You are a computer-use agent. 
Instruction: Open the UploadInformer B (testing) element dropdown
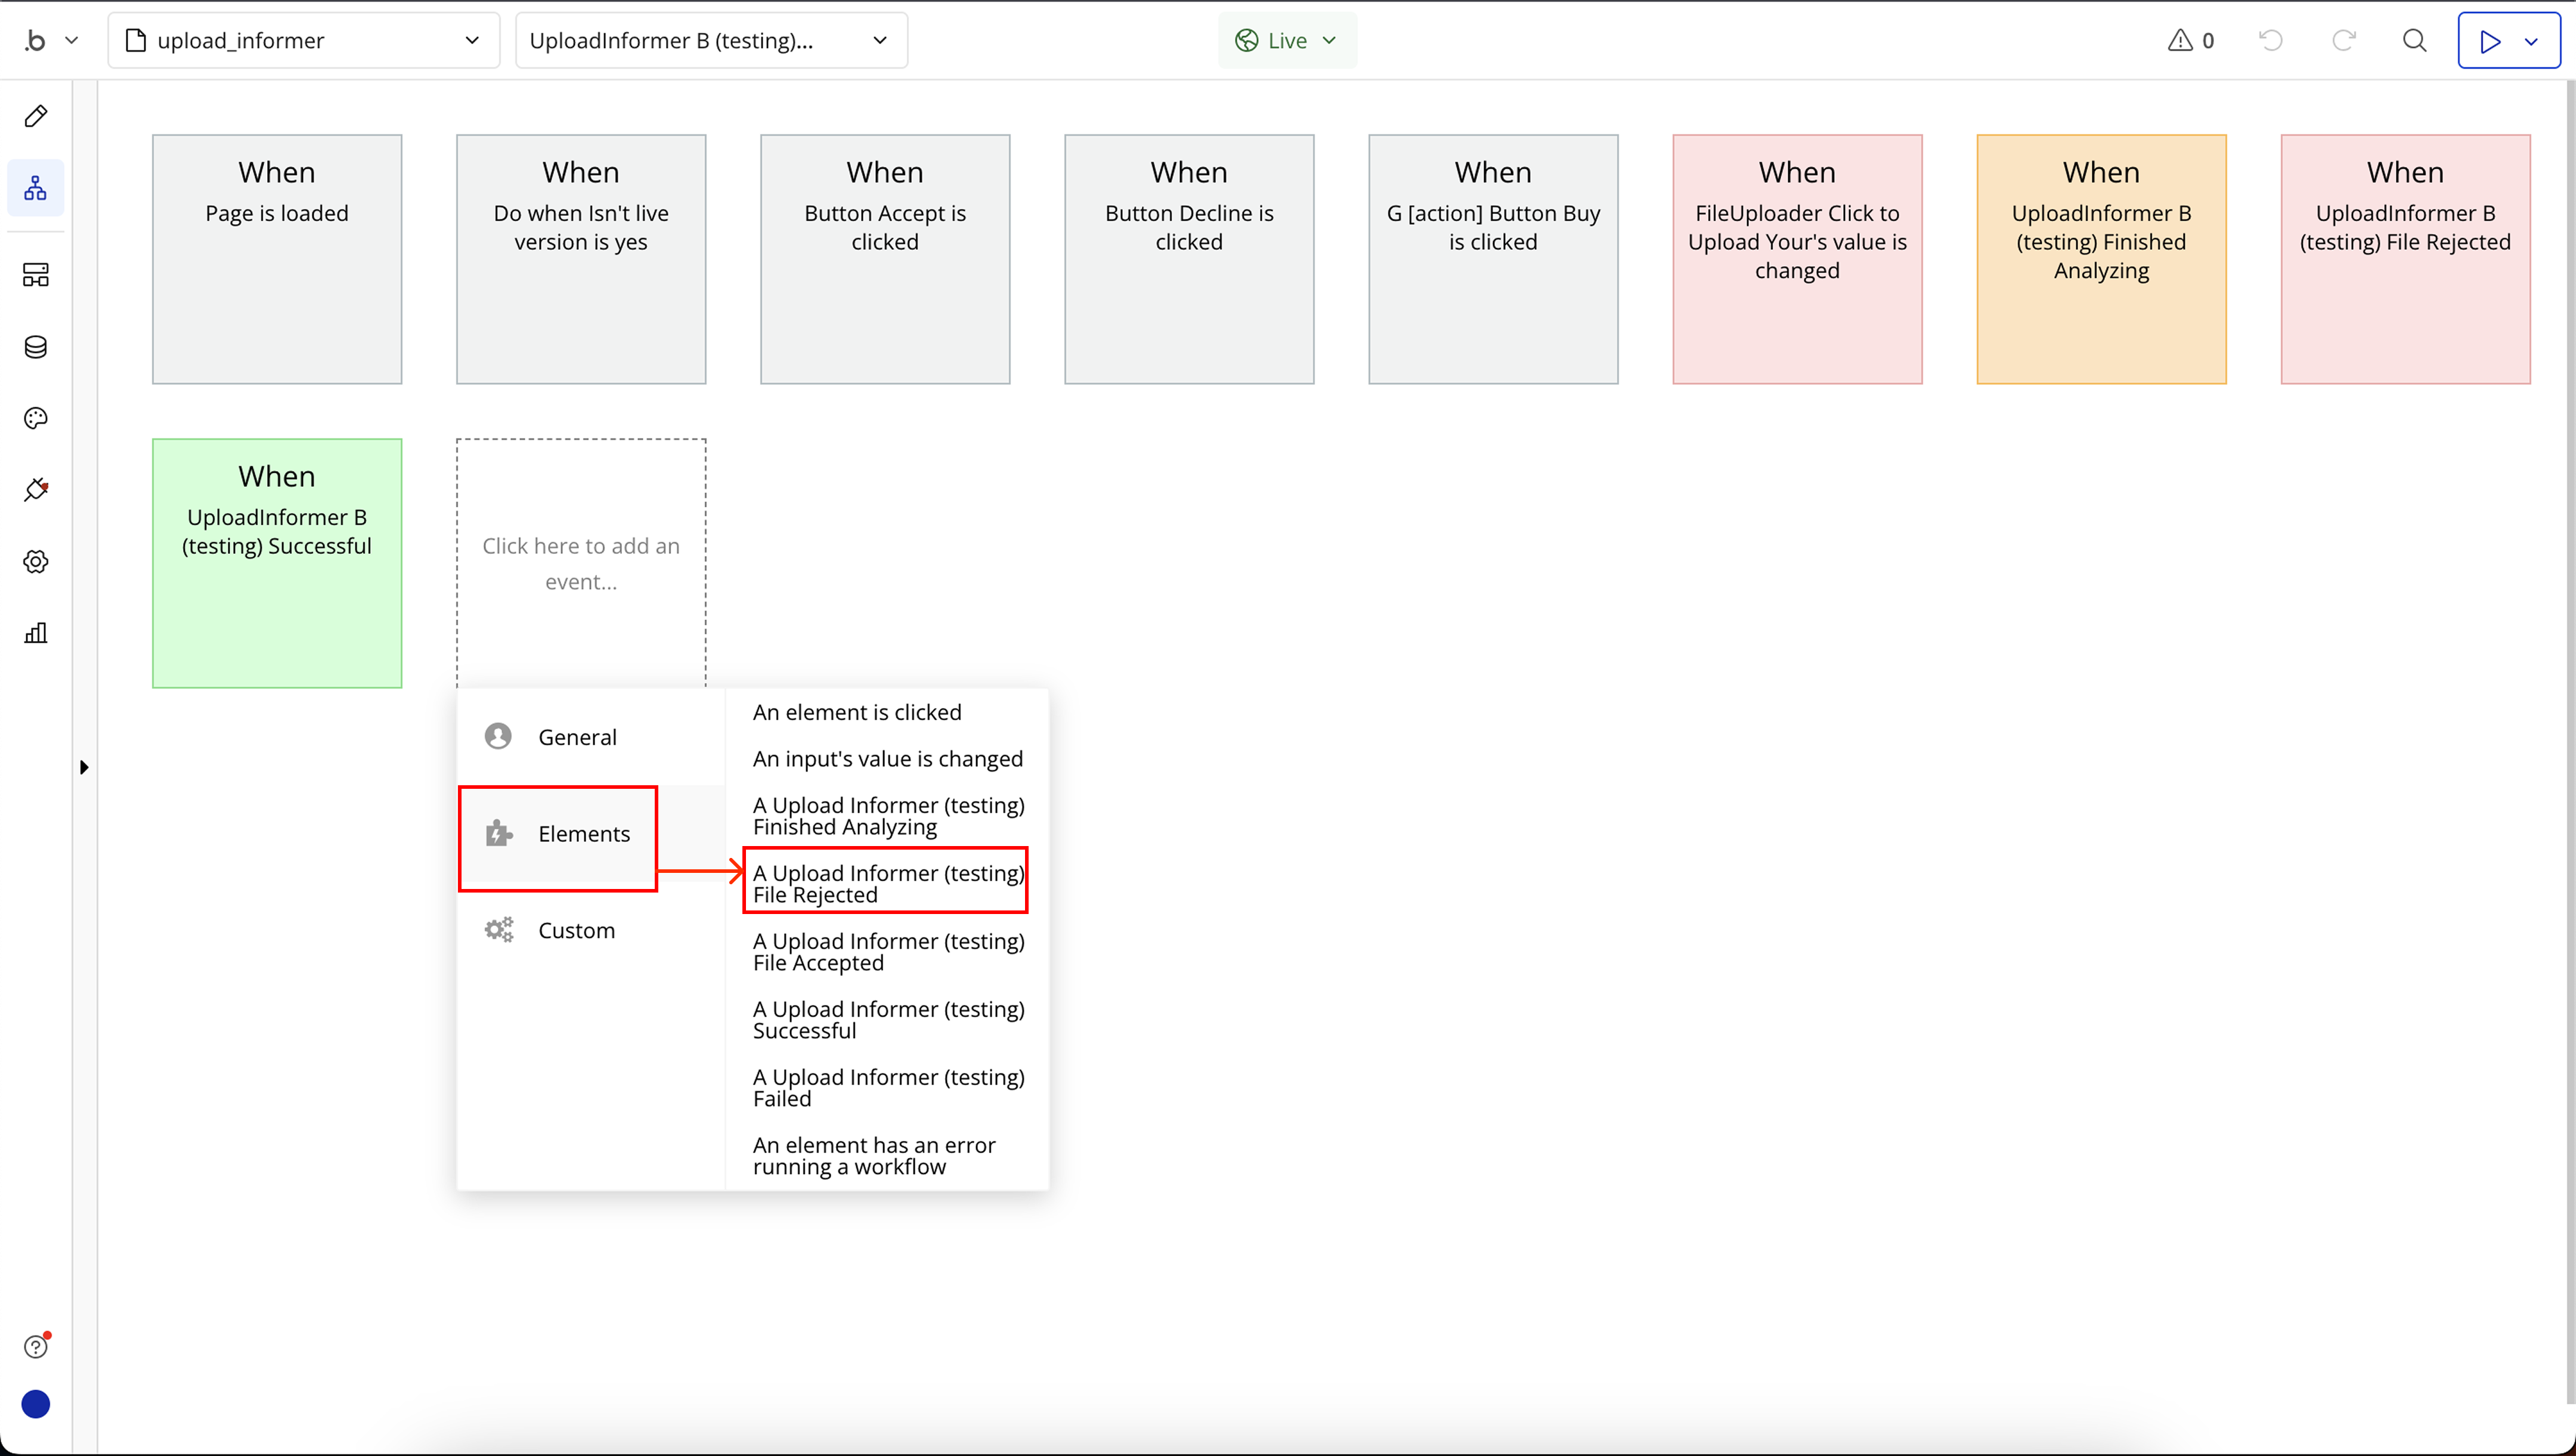coord(710,40)
